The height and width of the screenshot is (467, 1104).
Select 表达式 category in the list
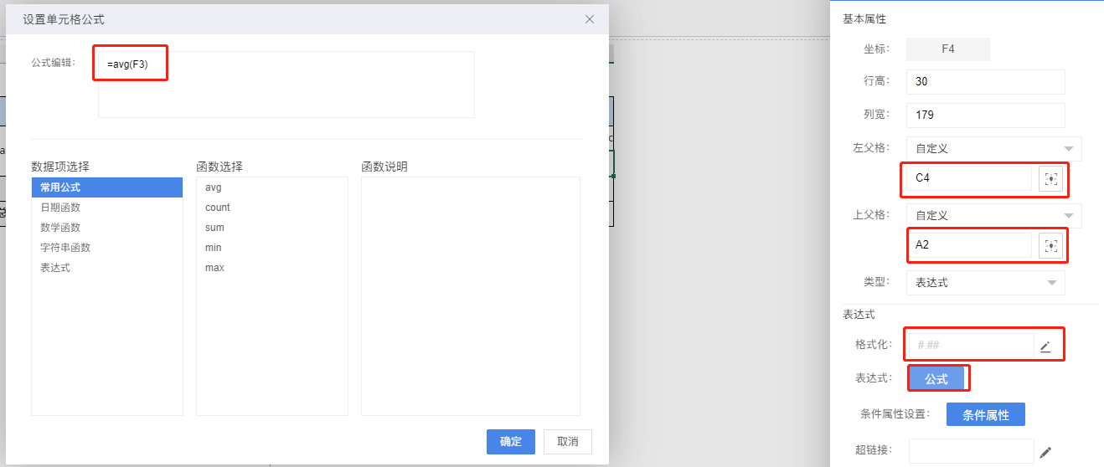(106, 268)
